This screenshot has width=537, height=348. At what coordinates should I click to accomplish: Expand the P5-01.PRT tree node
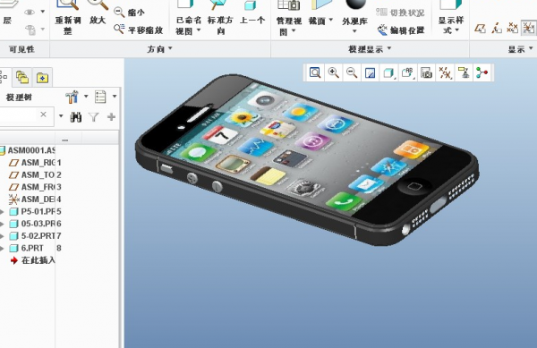[x=2, y=211]
